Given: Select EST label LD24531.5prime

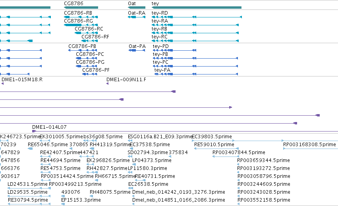Looking at the screenshot, I should (x=27, y=184).
